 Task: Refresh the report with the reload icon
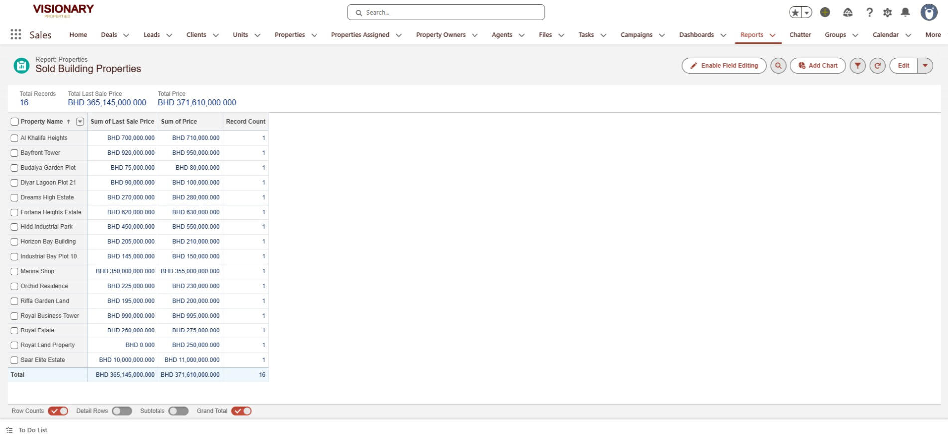point(877,66)
